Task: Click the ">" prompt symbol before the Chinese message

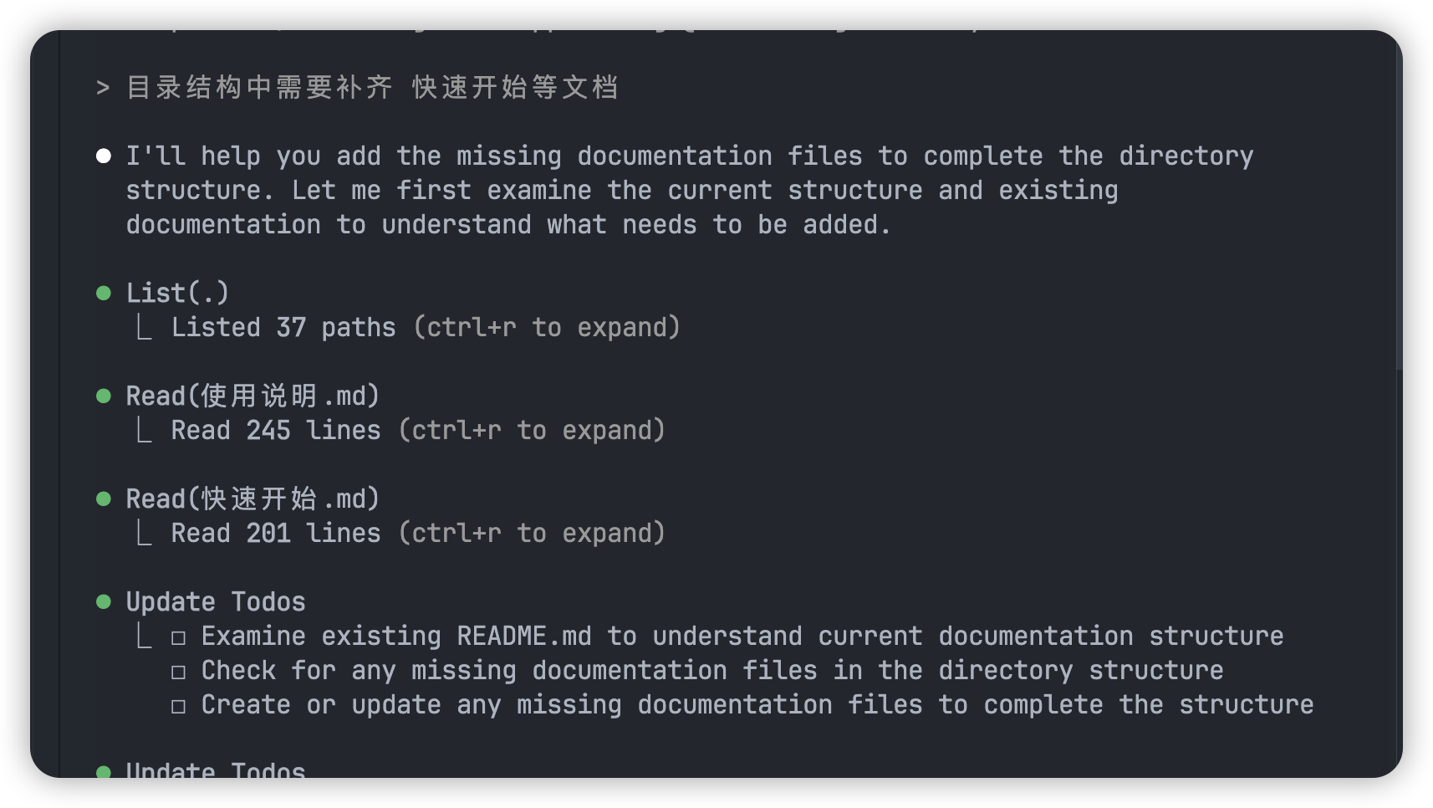Action: pyautogui.click(x=103, y=87)
